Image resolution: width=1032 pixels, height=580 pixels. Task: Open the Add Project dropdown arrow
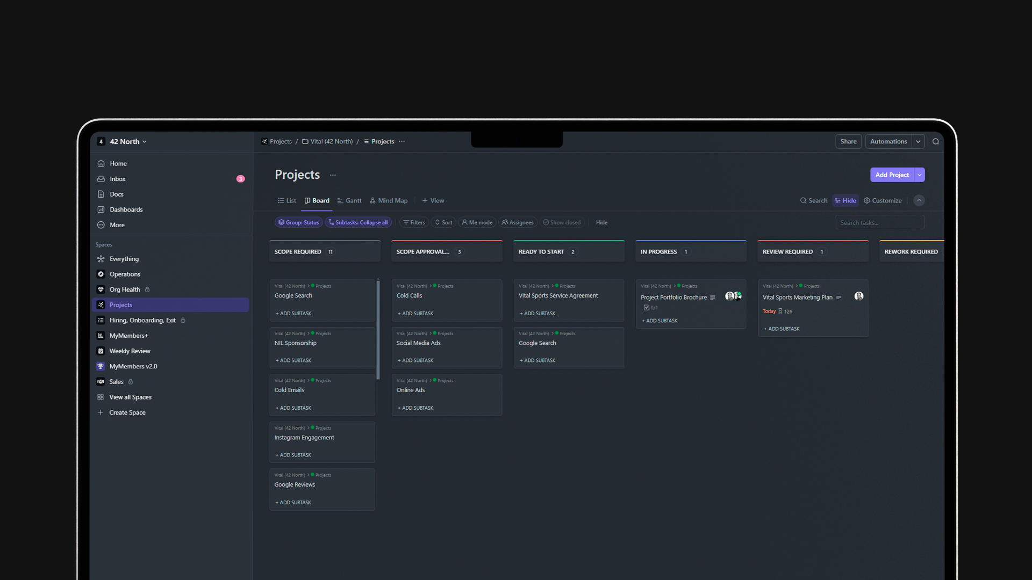coord(920,175)
